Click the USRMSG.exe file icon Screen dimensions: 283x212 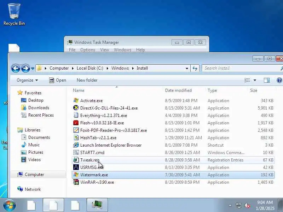click(76, 167)
